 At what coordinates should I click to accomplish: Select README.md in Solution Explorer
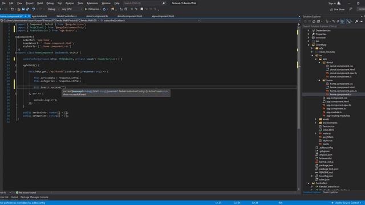pos(326,173)
